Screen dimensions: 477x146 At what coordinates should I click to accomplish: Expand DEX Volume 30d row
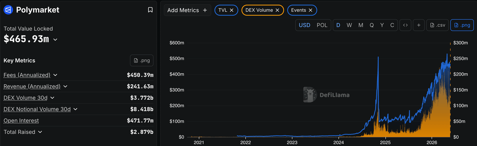click(52, 98)
